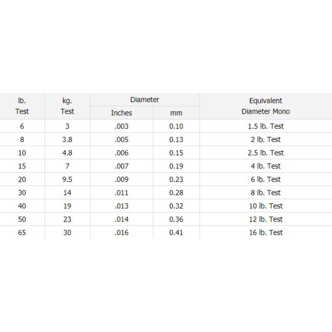The height and width of the screenshot is (332, 332).
Task: Select the '12 lb. Test' cell
Action: 266,219
